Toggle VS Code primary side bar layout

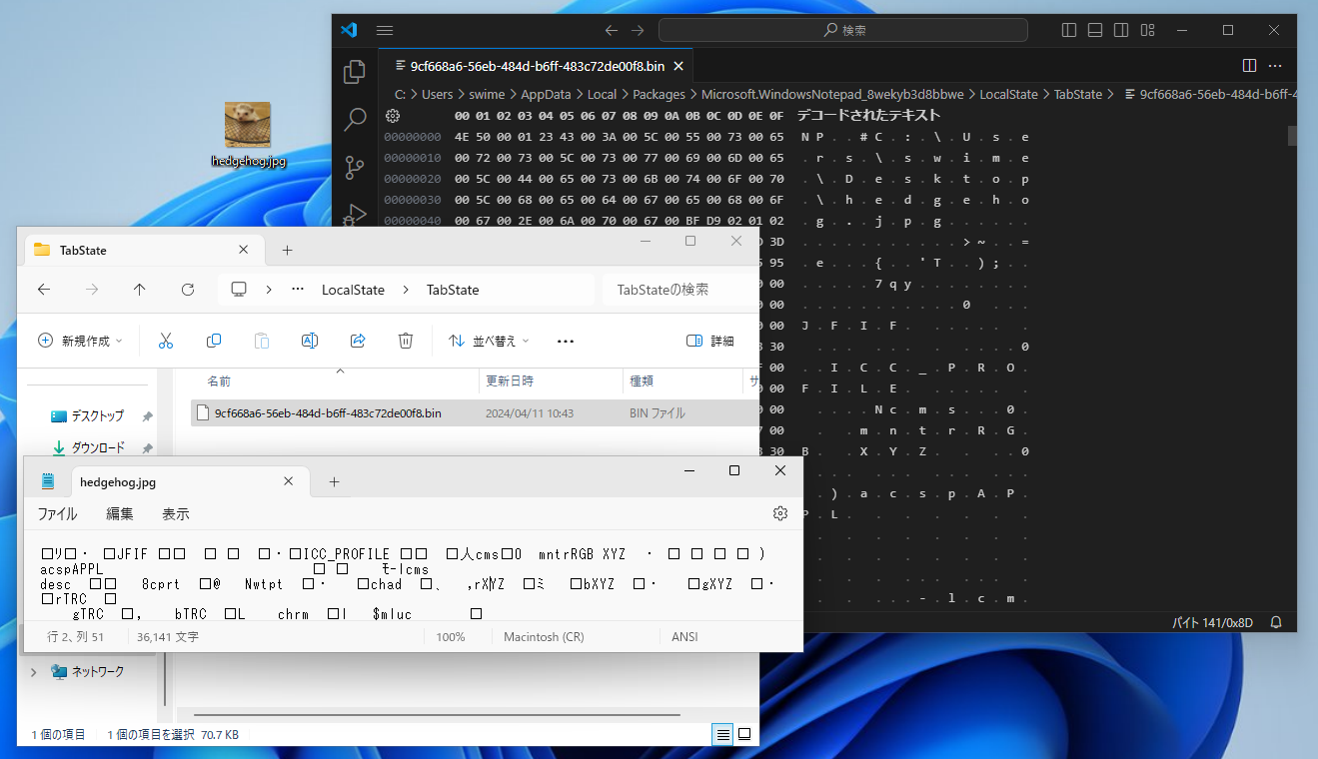(1069, 30)
